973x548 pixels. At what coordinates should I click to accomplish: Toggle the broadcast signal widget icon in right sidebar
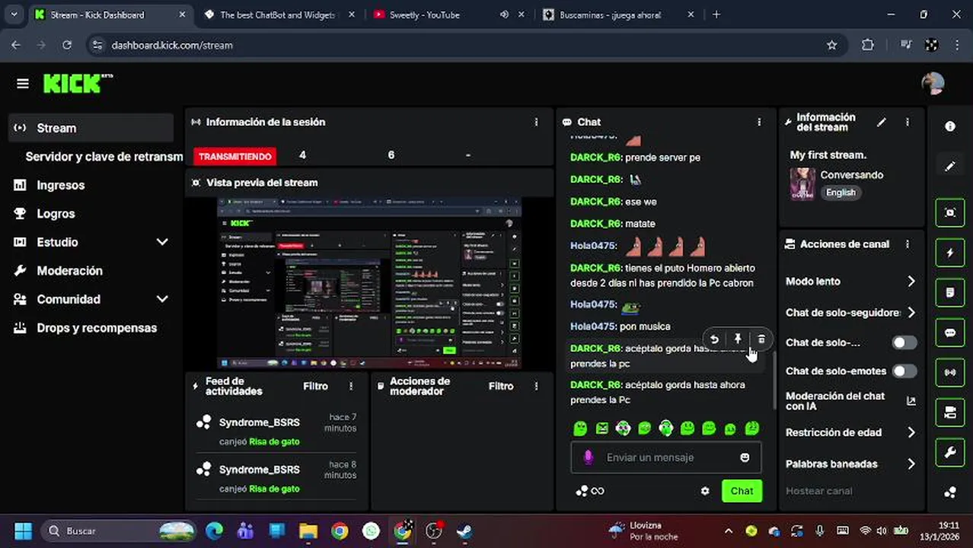click(949, 372)
